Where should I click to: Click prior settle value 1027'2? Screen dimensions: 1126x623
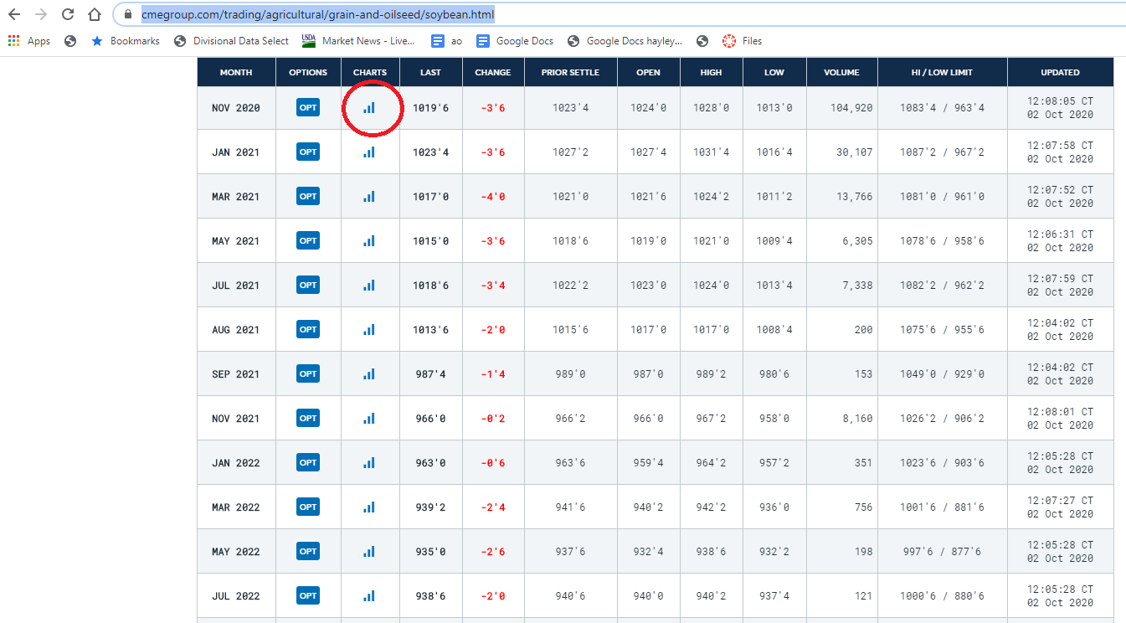pyautogui.click(x=572, y=152)
